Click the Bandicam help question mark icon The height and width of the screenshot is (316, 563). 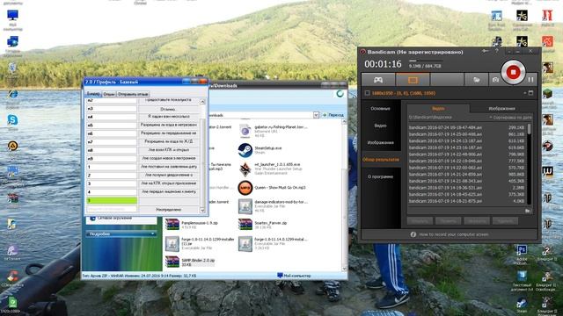(497, 51)
